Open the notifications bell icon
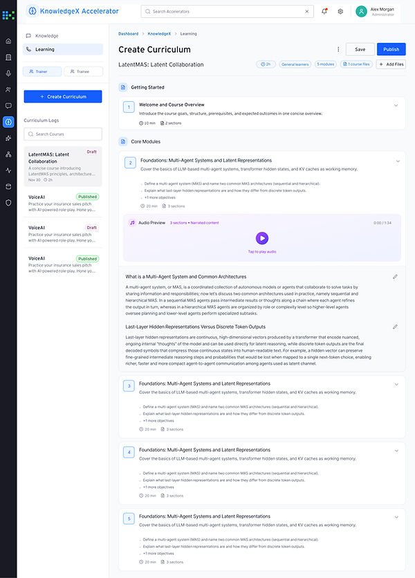 click(x=324, y=12)
